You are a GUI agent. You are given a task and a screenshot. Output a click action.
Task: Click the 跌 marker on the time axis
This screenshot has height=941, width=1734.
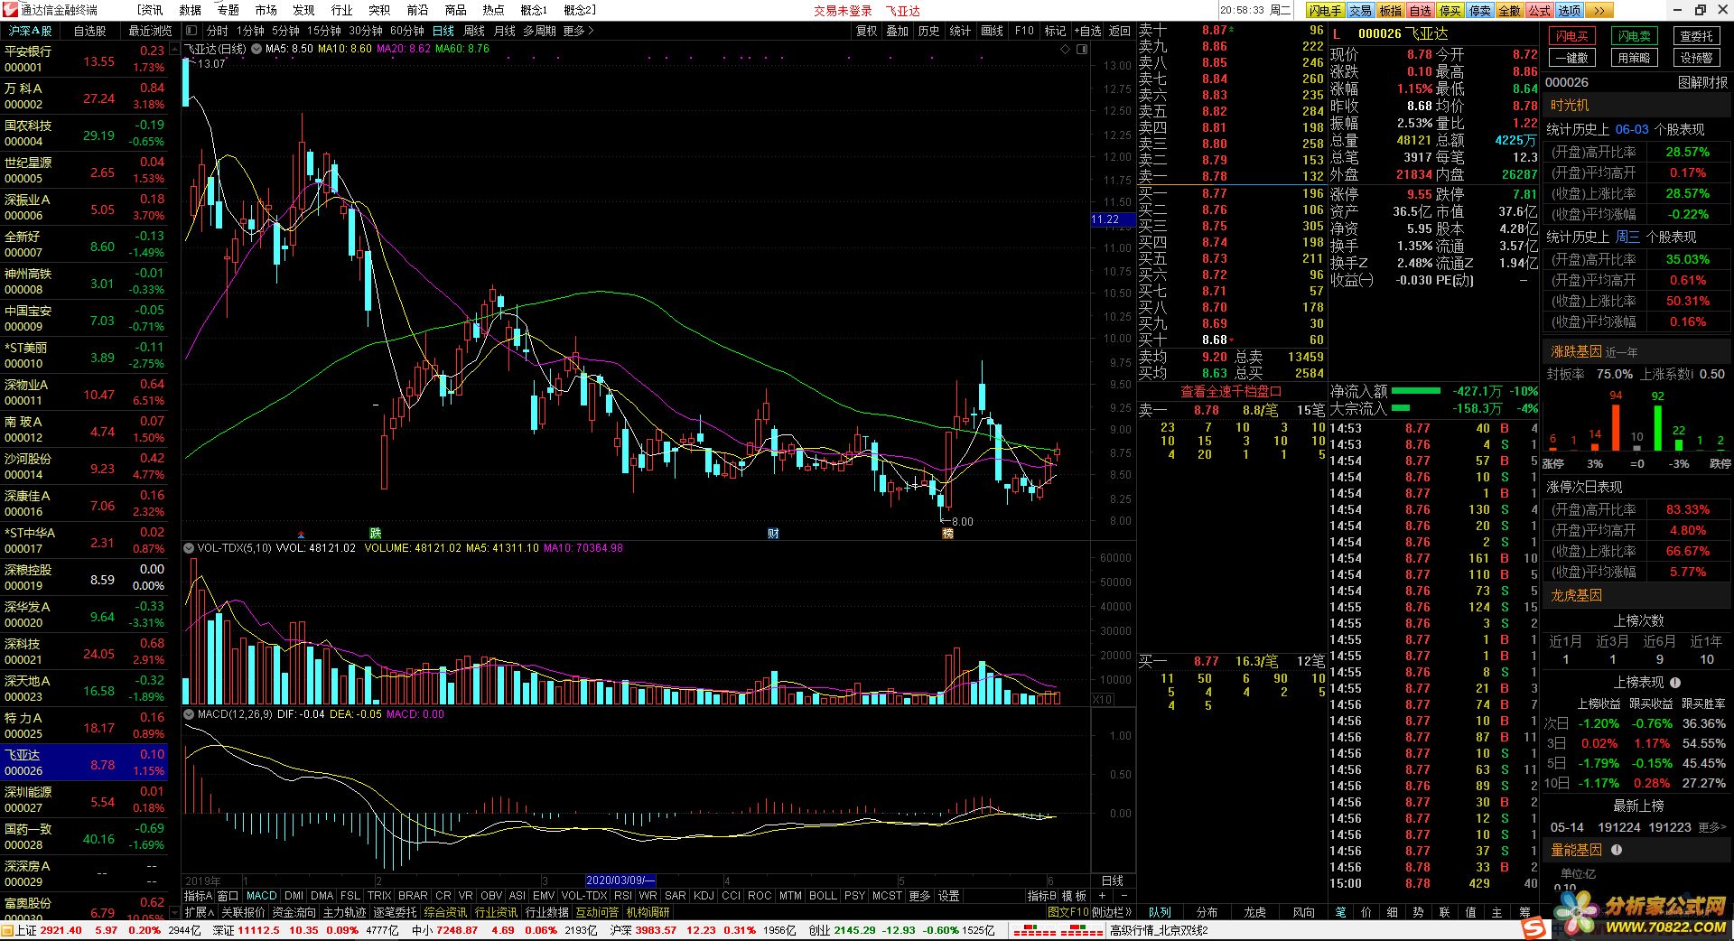375,534
